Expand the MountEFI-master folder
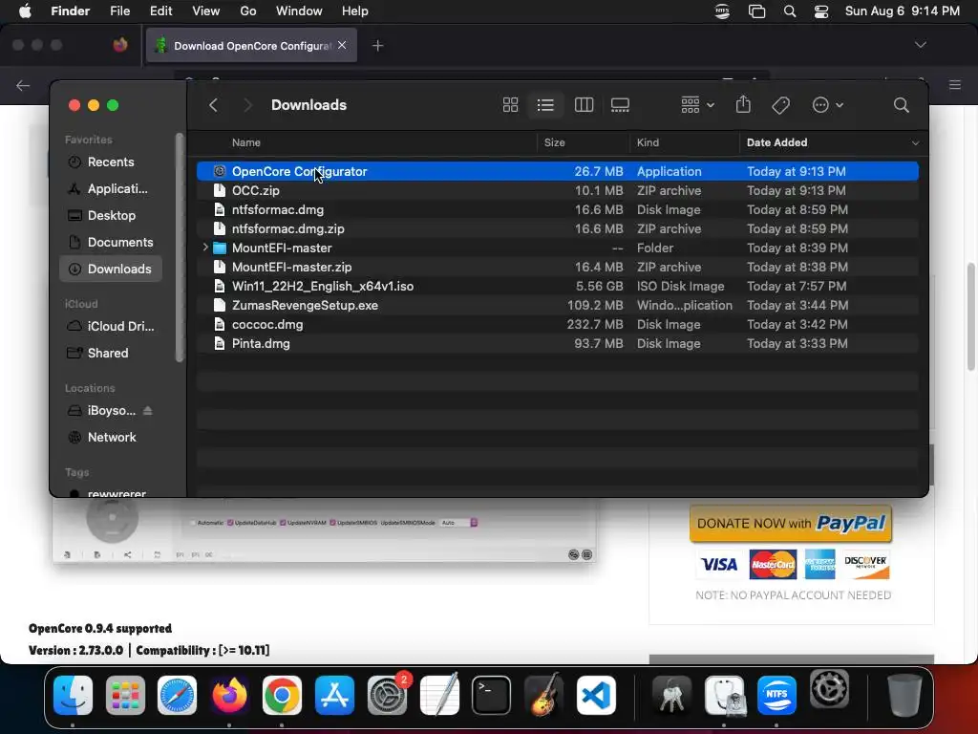 point(205,248)
